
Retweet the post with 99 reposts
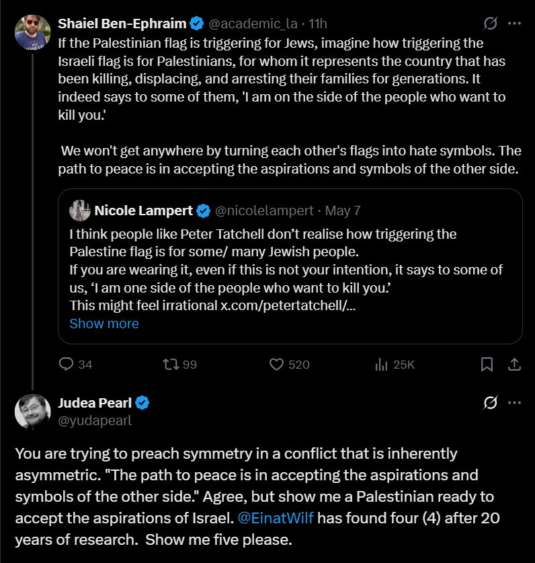(x=172, y=364)
